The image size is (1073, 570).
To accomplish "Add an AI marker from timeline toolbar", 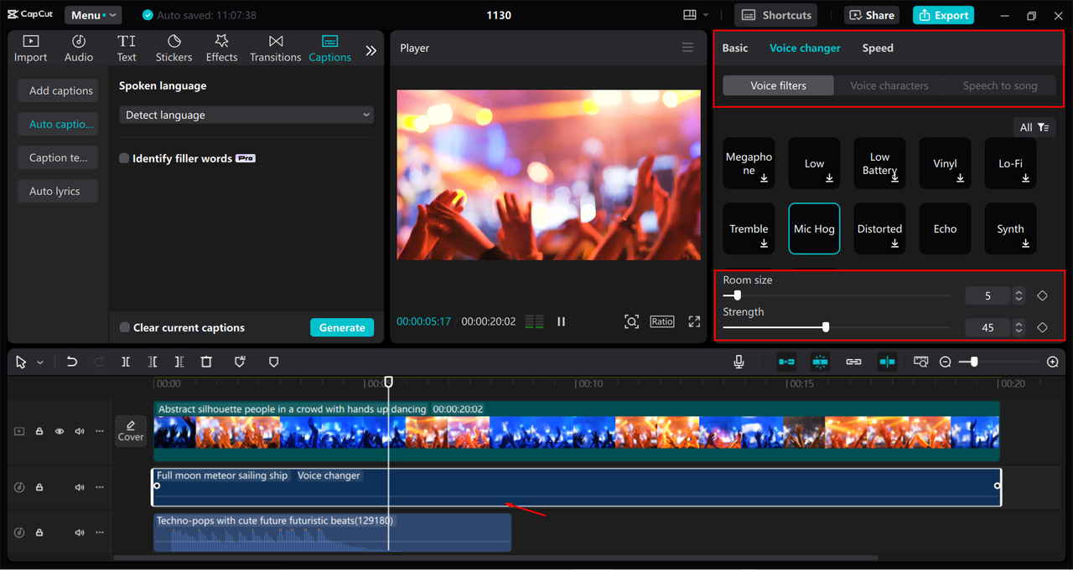I will [x=240, y=362].
